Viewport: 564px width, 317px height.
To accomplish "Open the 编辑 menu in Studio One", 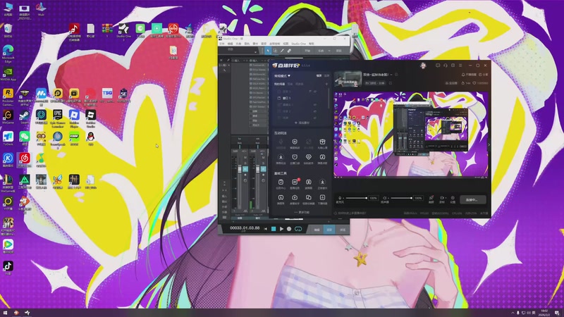I will coord(231,44).
